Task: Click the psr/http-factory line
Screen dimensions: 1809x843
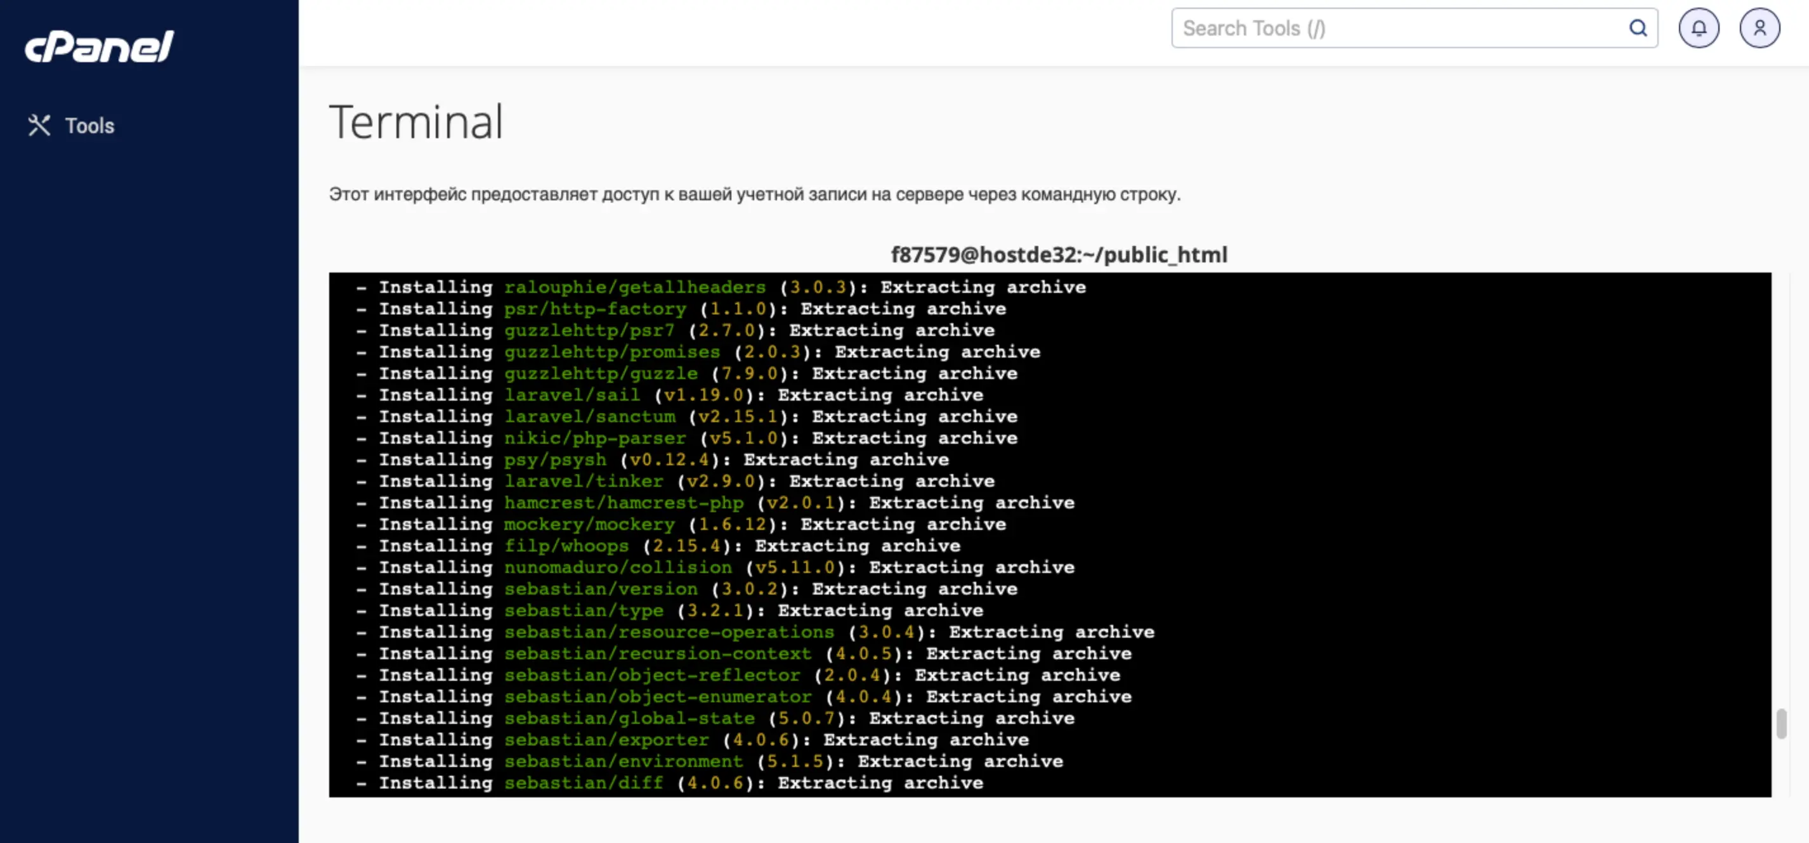Action: pyautogui.click(x=681, y=309)
